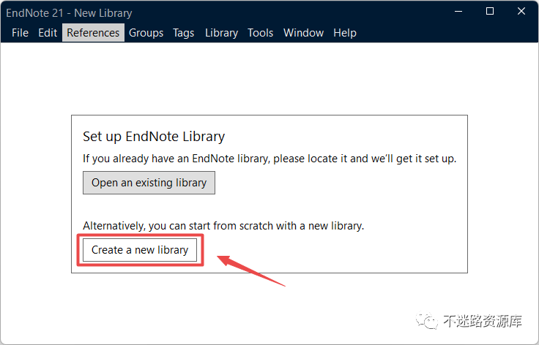Screen dimensions: 539x345
Task: Open the Library menu
Action: 221,33
